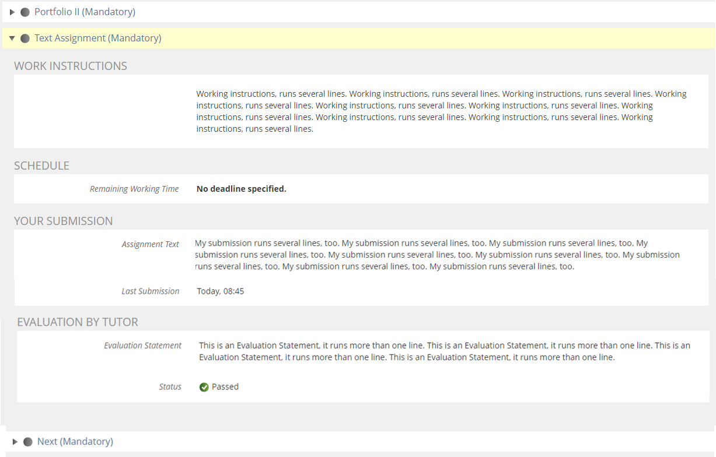Open the Portfolio II (Mandatory) link
Screen dimensions: 716x457
[x=85, y=12]
